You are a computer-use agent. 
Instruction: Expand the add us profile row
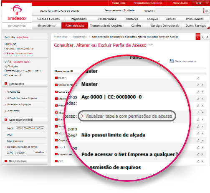[56, 134]
